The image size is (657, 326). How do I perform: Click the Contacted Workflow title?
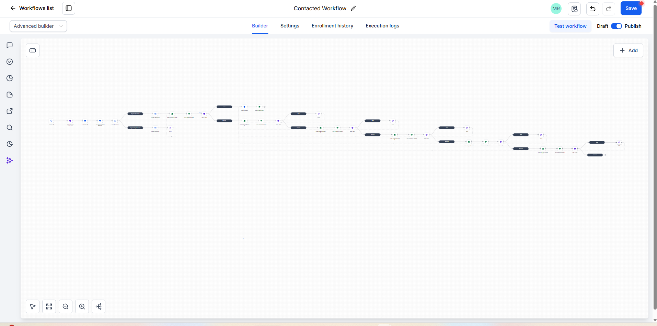320,8
